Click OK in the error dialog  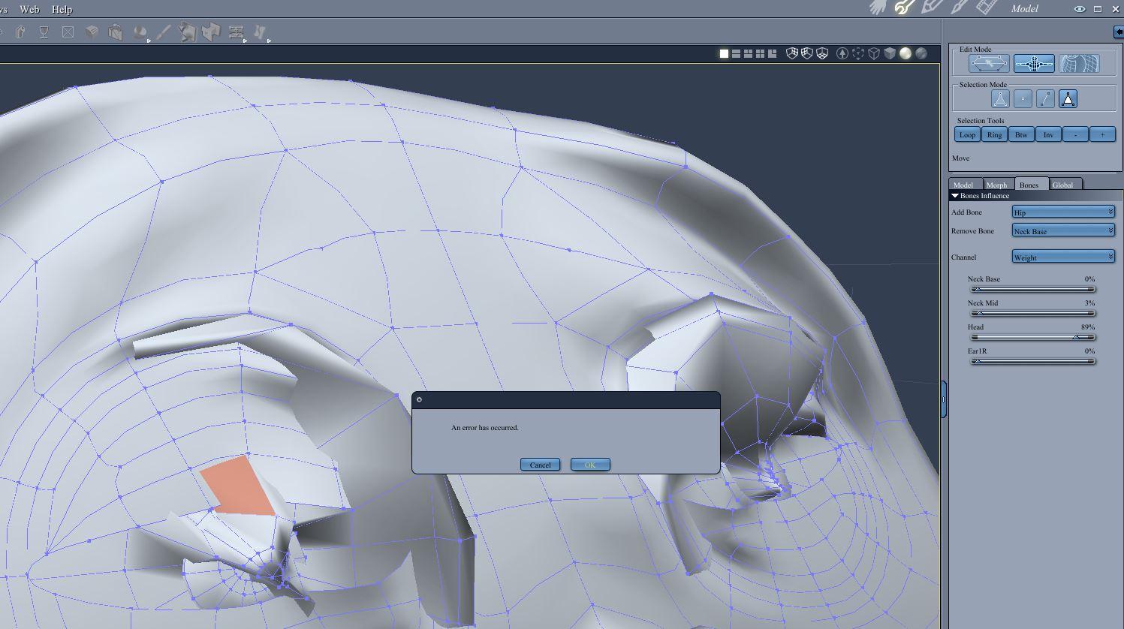click(x=590, y=465)
